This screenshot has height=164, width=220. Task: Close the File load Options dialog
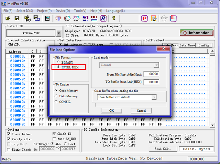(x=163, y=48)
